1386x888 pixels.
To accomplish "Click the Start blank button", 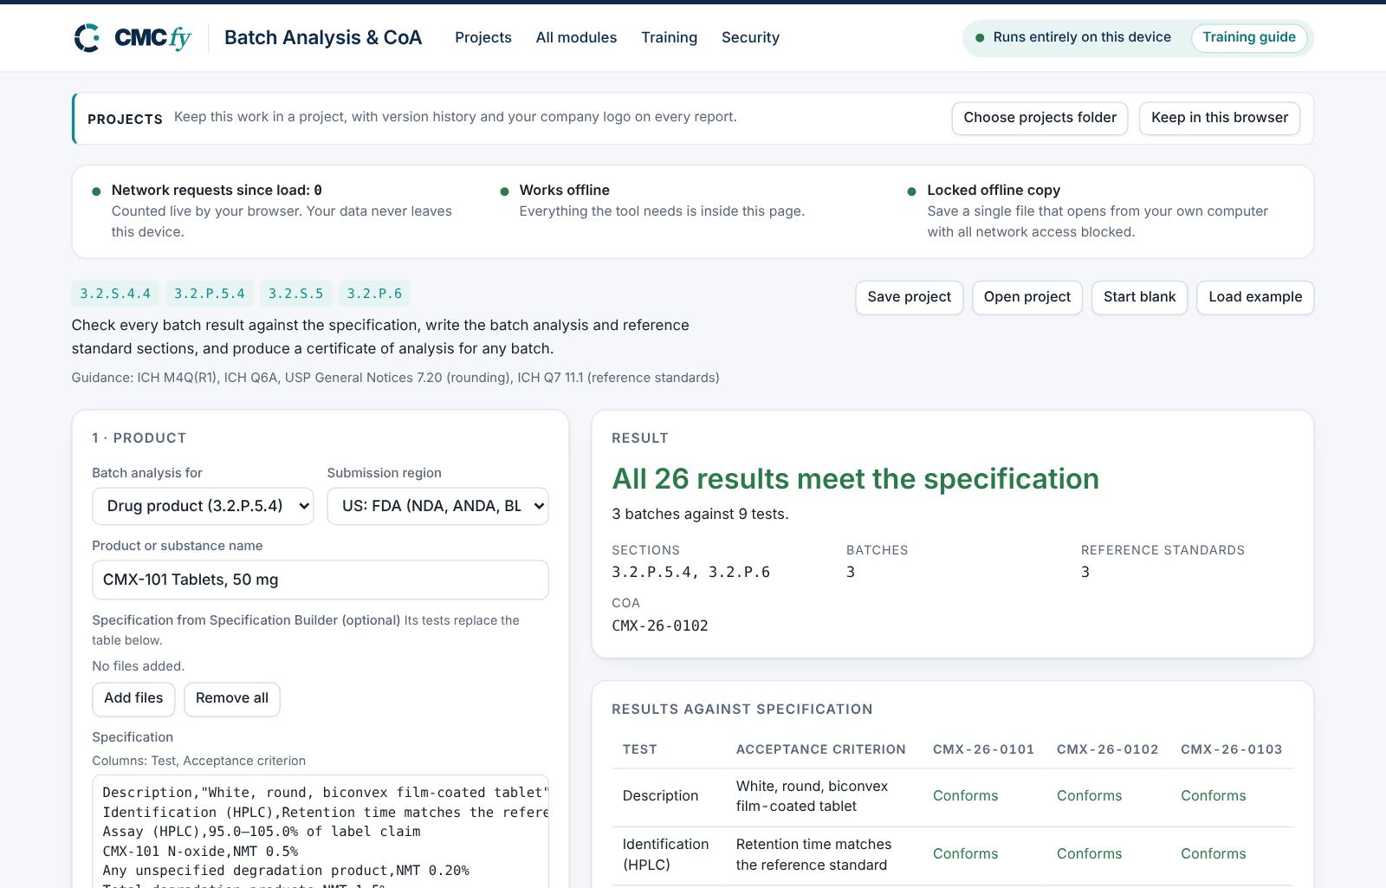I will [x=1139, y=297].
